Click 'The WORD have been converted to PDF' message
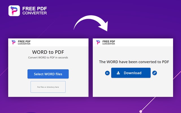The width and height of the screenshot is (181, 113). (134, 62)
